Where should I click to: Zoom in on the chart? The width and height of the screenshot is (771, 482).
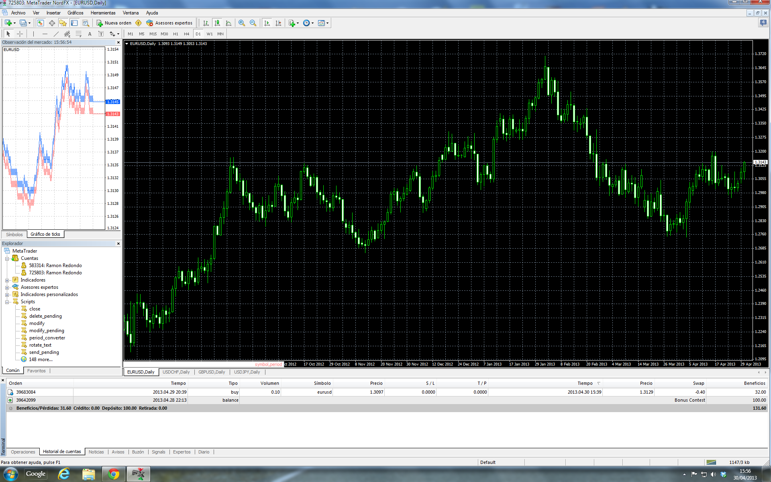(241, 23)
